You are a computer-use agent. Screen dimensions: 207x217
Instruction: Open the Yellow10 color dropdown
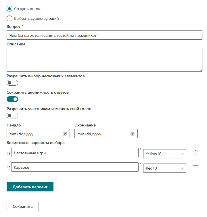pyautogui.click(x=165, y=154)
